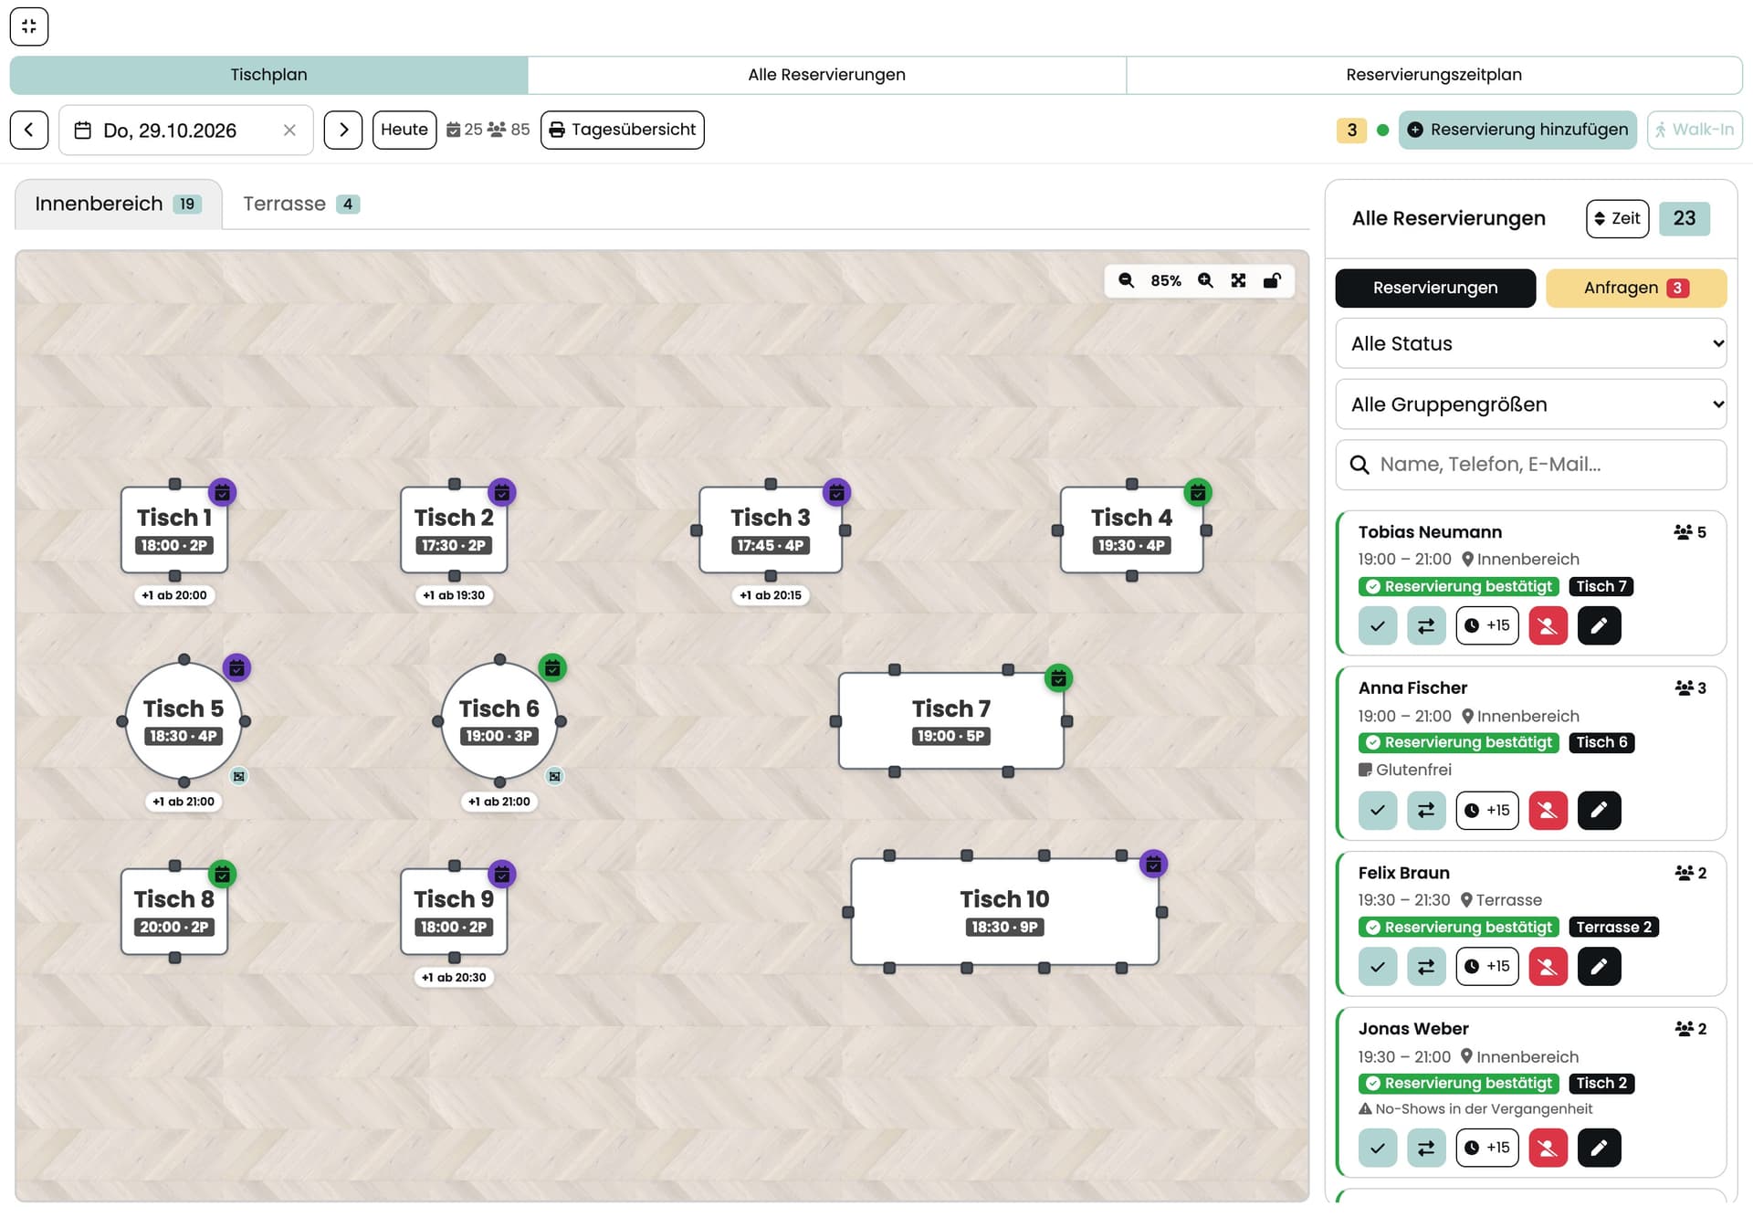
Task: Click the purple calendar badge on Tisch 3
Action: 837,492
